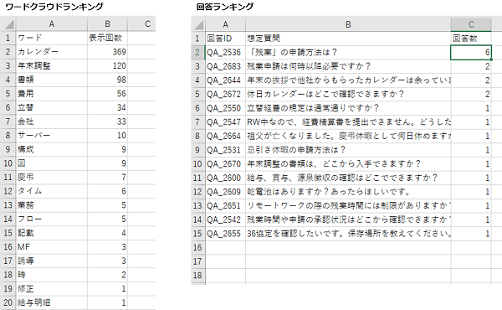
Task: Click the 回答数 header cell
Action: tap(471, 39)
